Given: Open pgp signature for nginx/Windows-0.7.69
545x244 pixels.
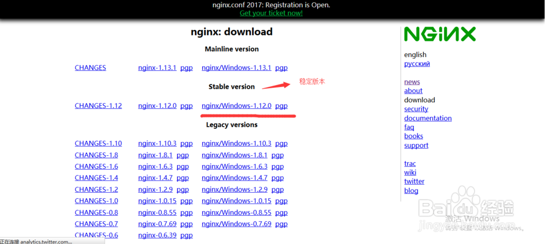Looking at the screenshot, I should tap(281, 224).
